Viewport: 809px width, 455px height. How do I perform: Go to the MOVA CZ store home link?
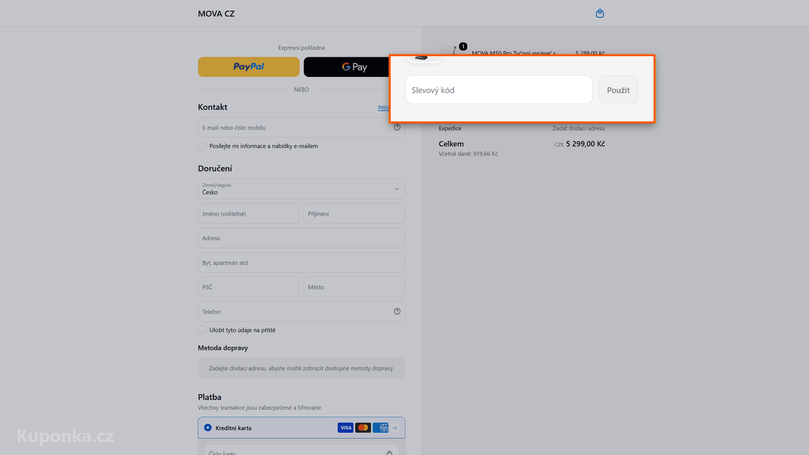pos(216,13)
